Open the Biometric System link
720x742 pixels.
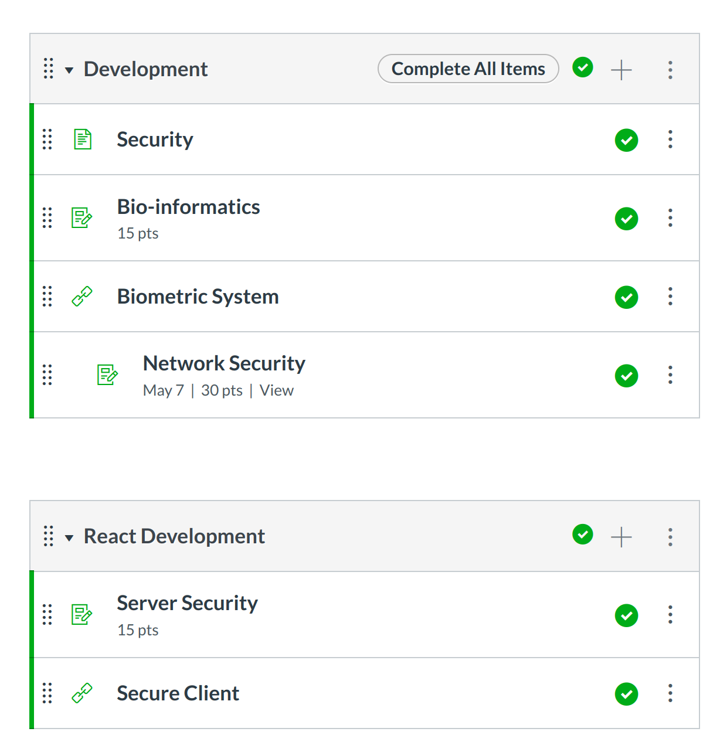pyautogui.click(x=198, y=297)
